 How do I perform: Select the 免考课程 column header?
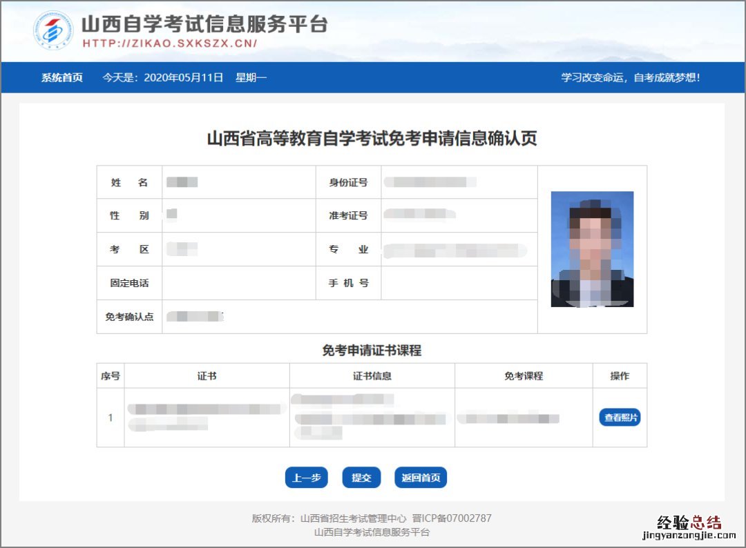[x=524, y=376]
